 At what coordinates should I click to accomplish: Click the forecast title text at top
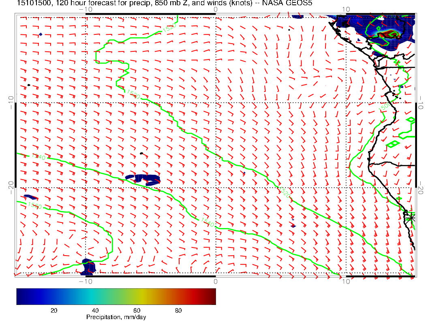coord(165,3)
